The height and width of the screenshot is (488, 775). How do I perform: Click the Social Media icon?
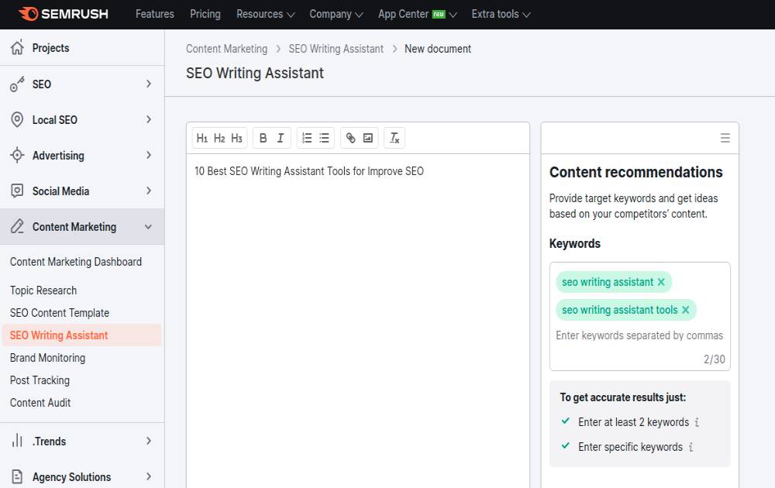point(17,191)
